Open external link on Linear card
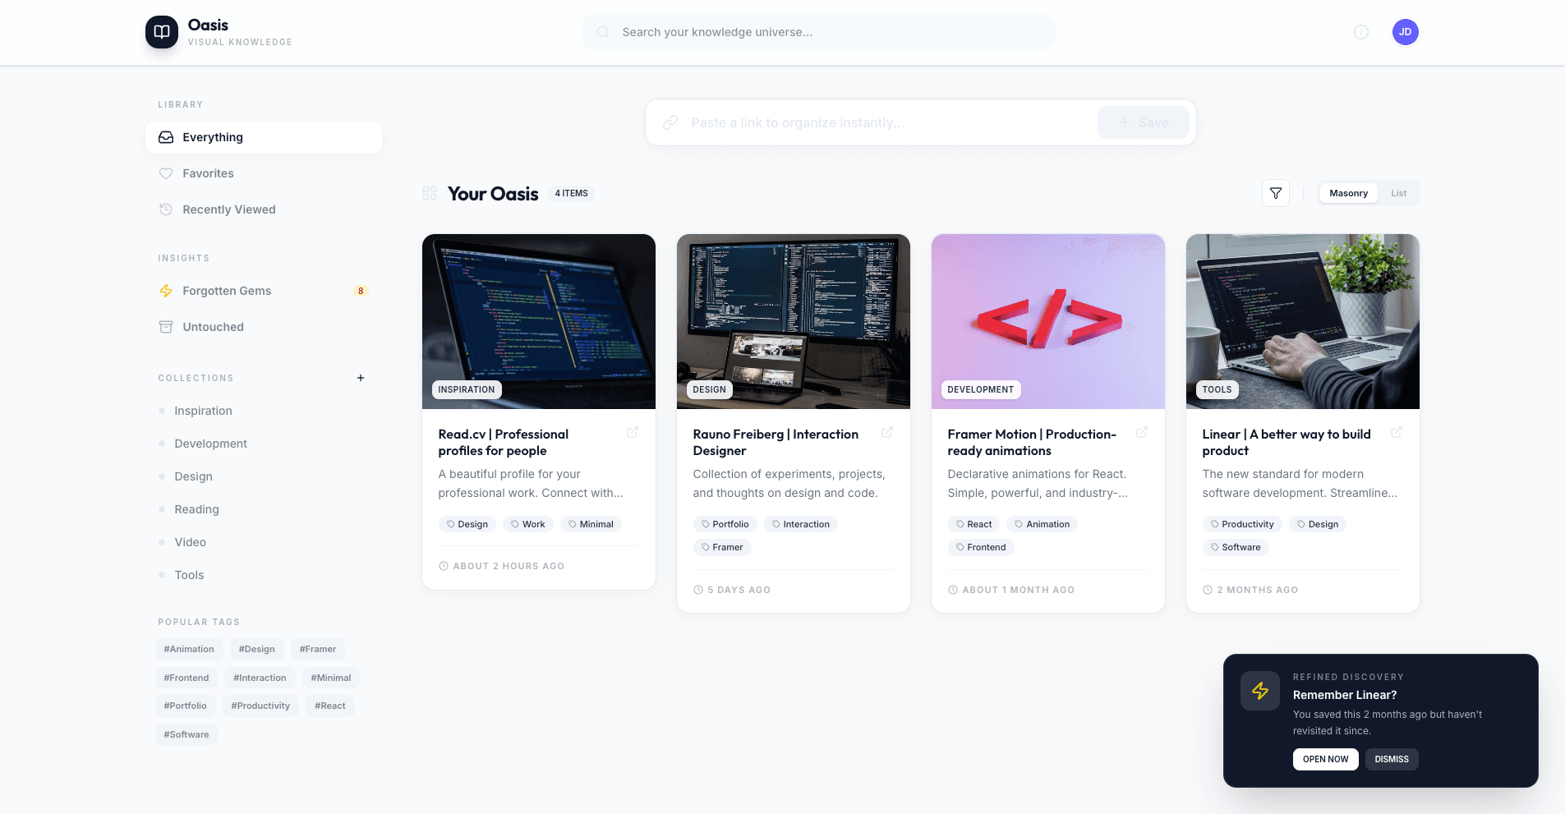Viewport: 1565px width, 814px height. [x=1397, y=432]
